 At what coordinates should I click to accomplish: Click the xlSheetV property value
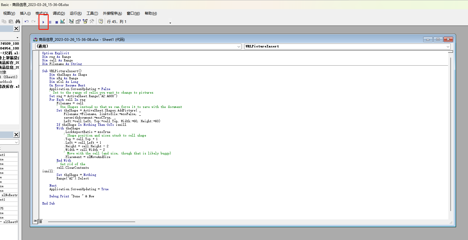tap(9, 222)
